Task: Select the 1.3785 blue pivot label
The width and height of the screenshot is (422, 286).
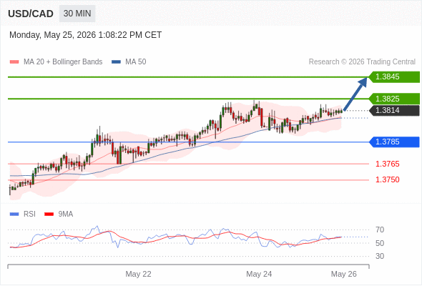Action: click(394, 142)
